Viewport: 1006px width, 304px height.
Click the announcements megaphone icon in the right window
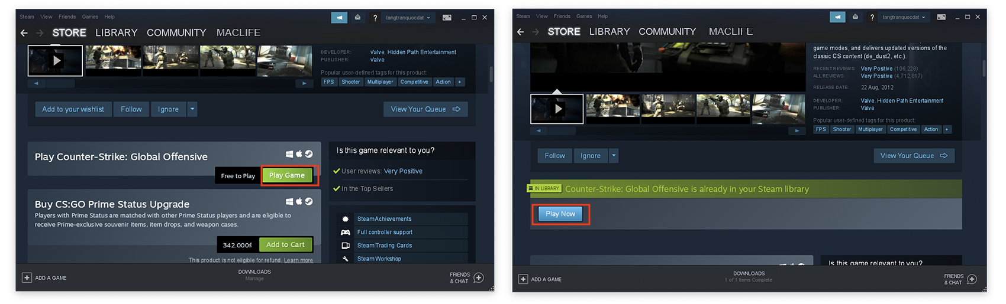[837, 17]
